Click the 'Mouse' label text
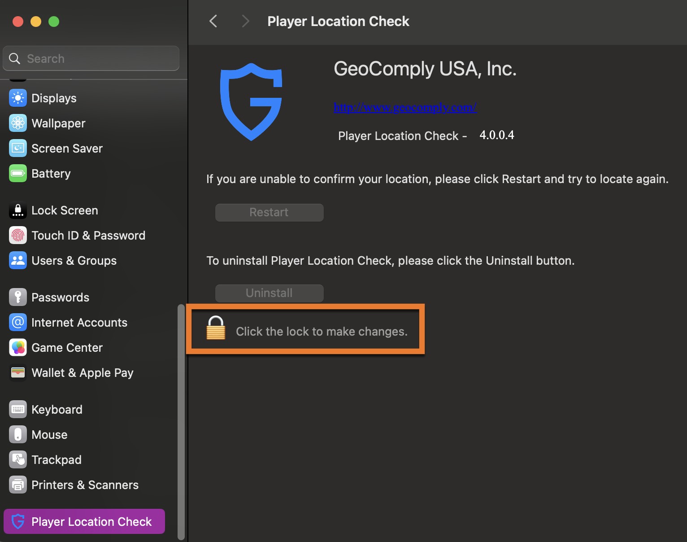This screenshot has height=542, width=687. [x=49, y=435]
